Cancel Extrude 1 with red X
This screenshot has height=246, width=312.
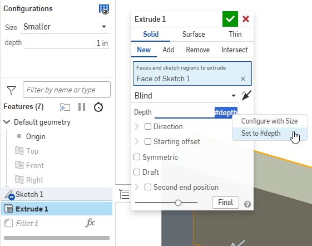pos(246,19)
